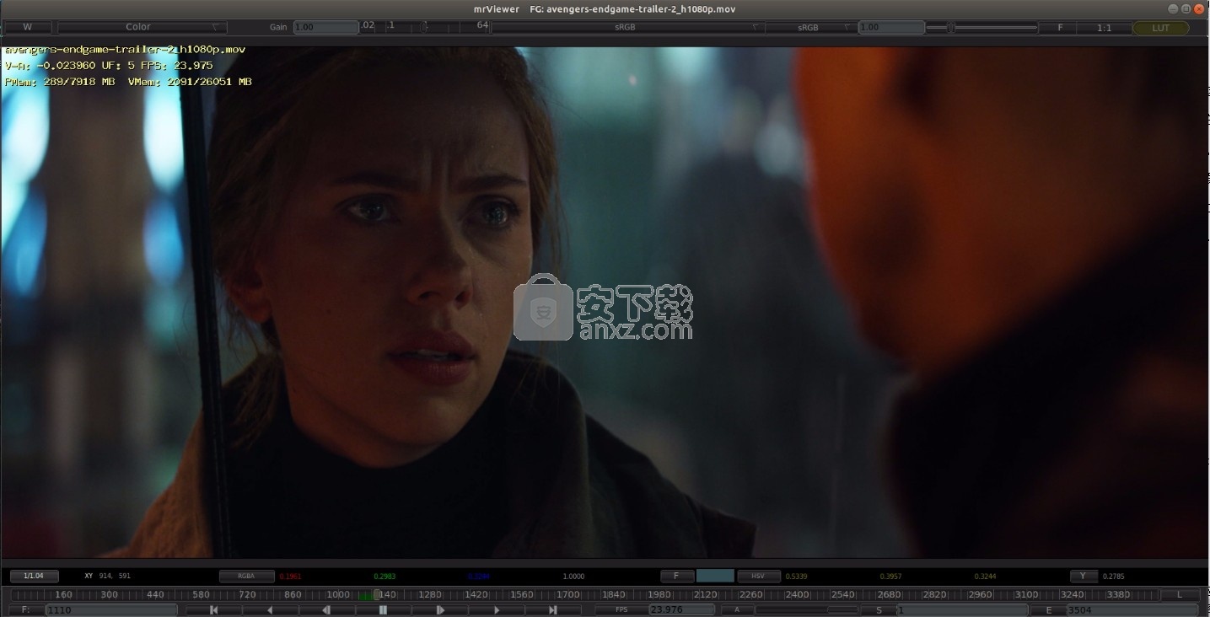
Task: Click the F button in top toolbar
Action: click(1060, 28)
